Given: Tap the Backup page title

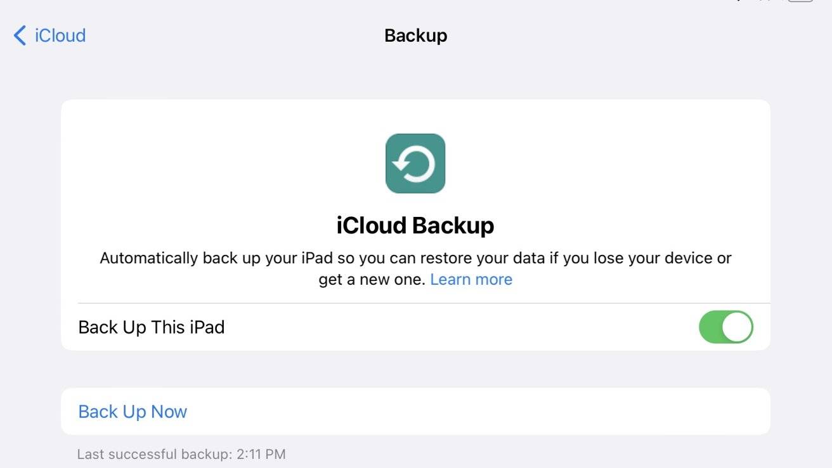Looking at the screenshot, I should coord(415,36).
